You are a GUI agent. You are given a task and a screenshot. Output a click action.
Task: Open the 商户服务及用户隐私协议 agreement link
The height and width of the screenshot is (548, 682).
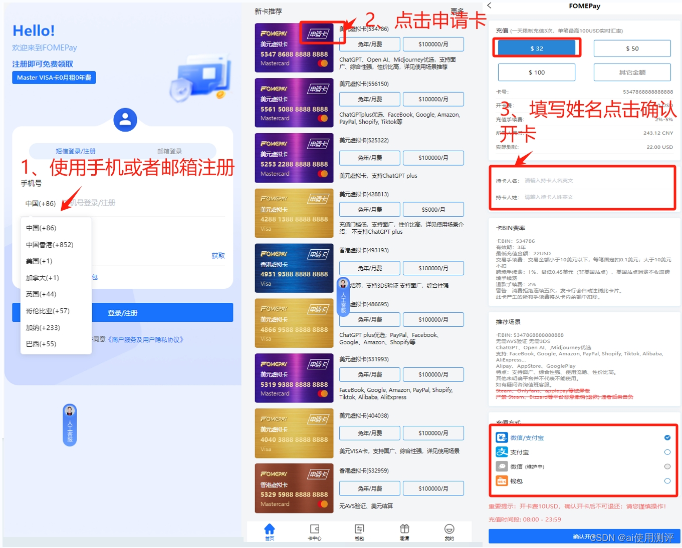point(145,340)
